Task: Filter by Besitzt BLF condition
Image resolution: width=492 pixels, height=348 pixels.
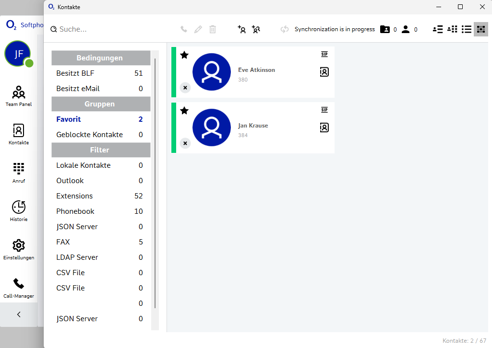Action: [75, 73]
